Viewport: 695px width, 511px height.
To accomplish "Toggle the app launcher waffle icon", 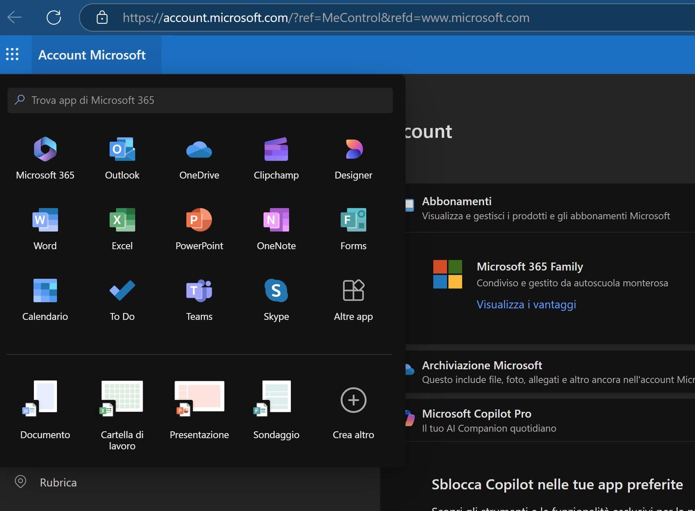I will pyautogui.click(x=12, y=54).
